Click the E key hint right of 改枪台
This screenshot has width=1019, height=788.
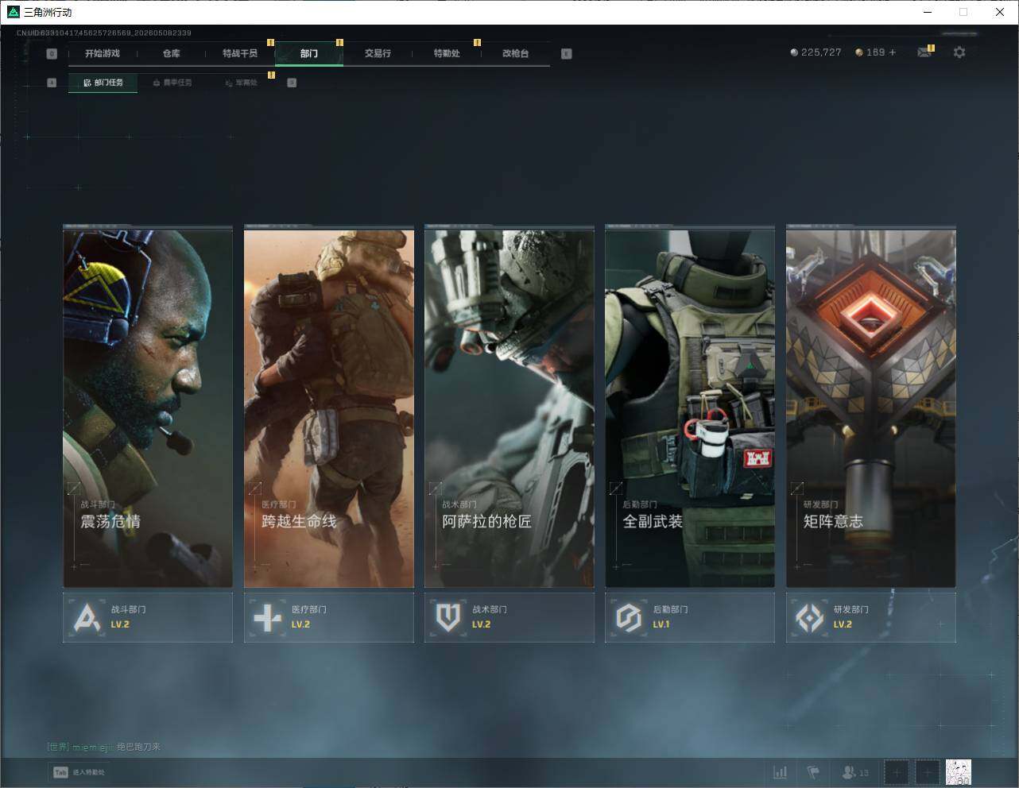(x=566, y=54)
